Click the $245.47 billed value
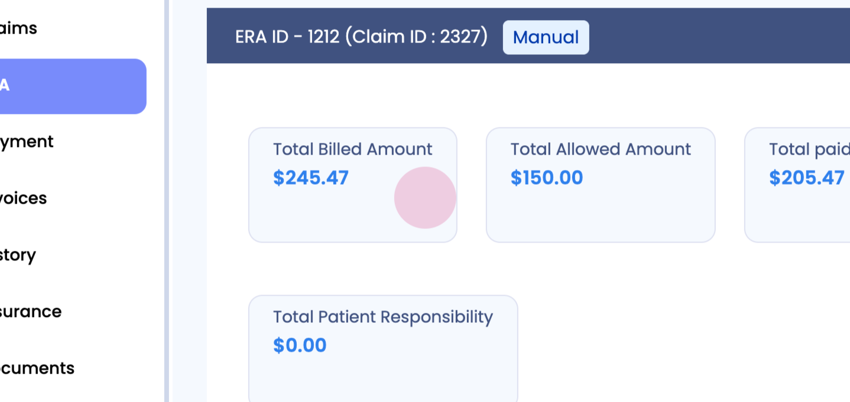The image size is (850, 402). coord(311,178)
